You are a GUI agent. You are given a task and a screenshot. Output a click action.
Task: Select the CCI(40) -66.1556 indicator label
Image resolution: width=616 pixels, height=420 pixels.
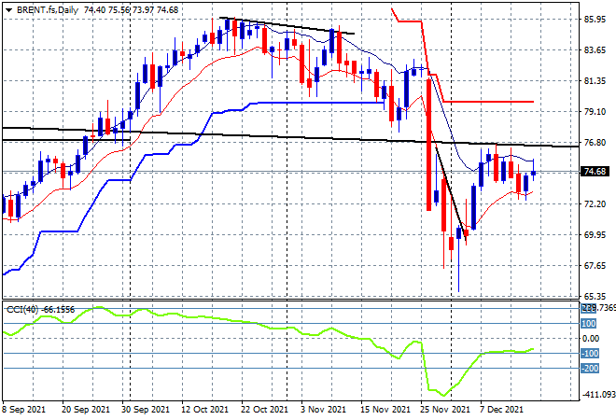[x=40, y=310]
